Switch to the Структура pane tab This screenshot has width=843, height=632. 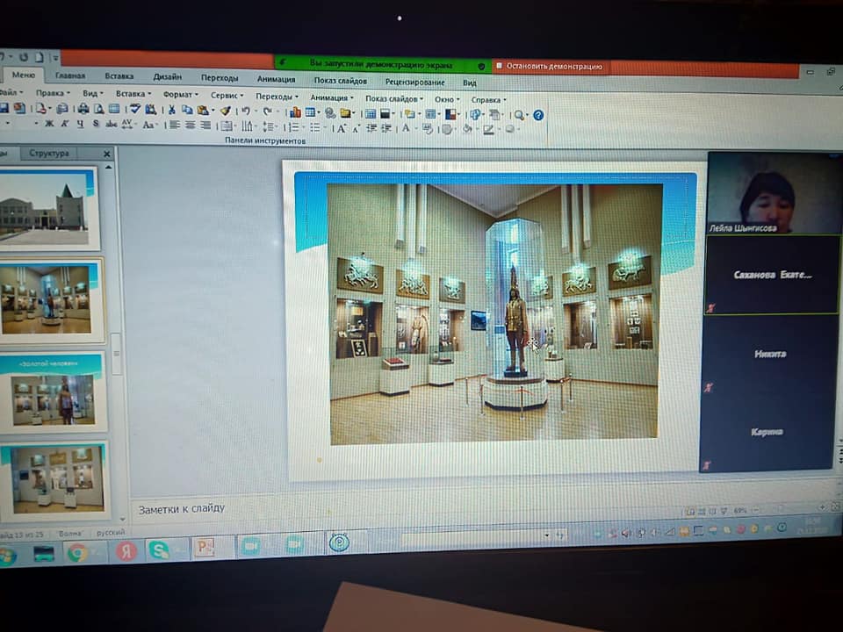click(49, 154)
